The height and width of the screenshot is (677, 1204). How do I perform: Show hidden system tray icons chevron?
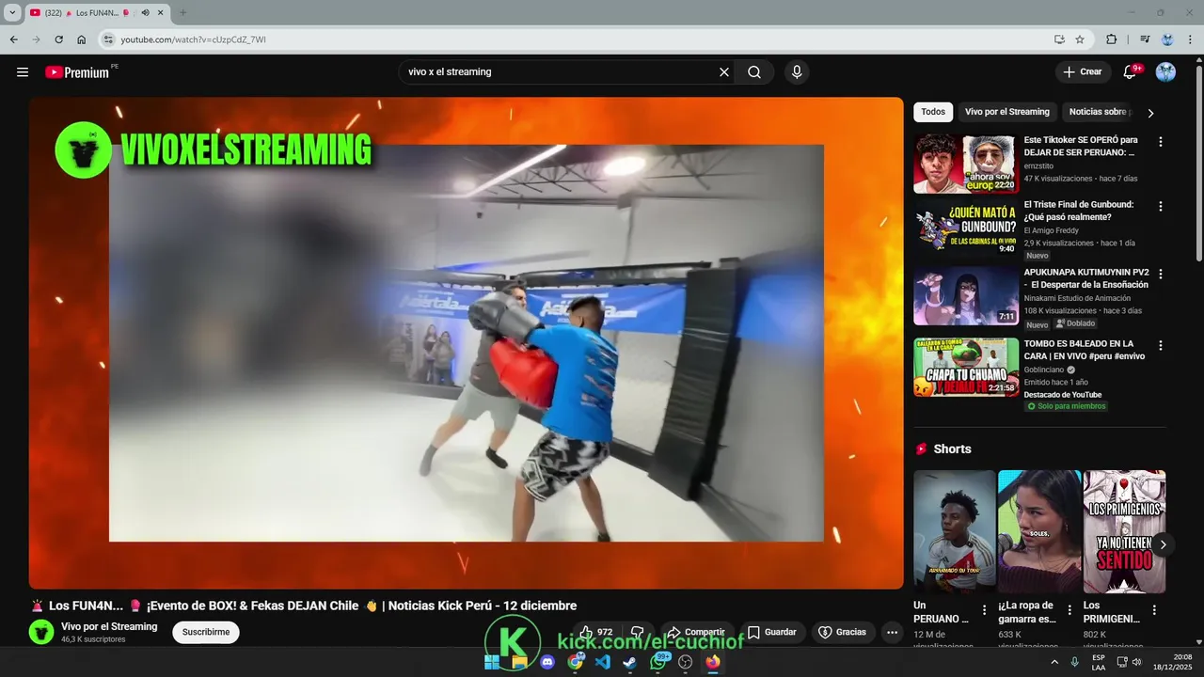pos(1054,662)
